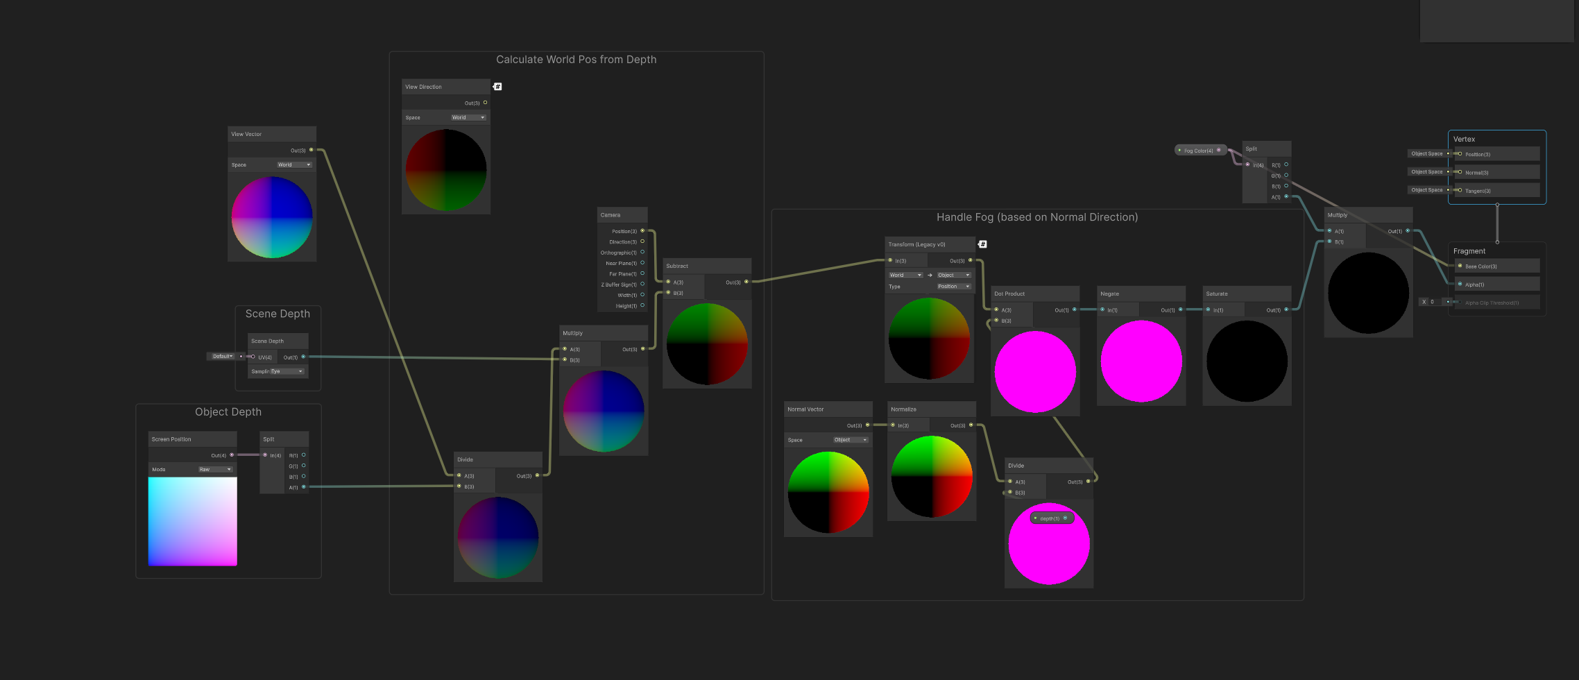This screenshot has width=1579, height=680.
Task: Click the expose hash icon on View Direction node
Action: click(498, 86)
